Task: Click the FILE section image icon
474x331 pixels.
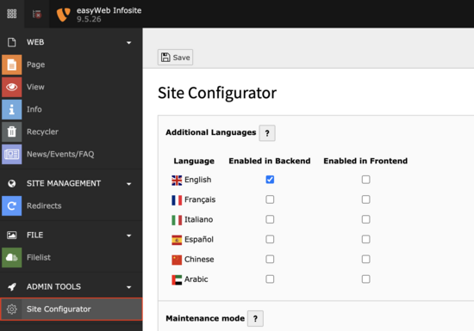Action: click(12, 235)
